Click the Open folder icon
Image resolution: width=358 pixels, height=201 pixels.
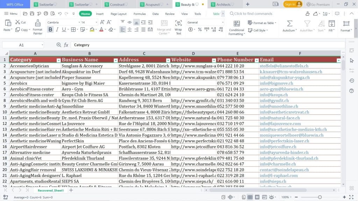(x=25, y=14)
